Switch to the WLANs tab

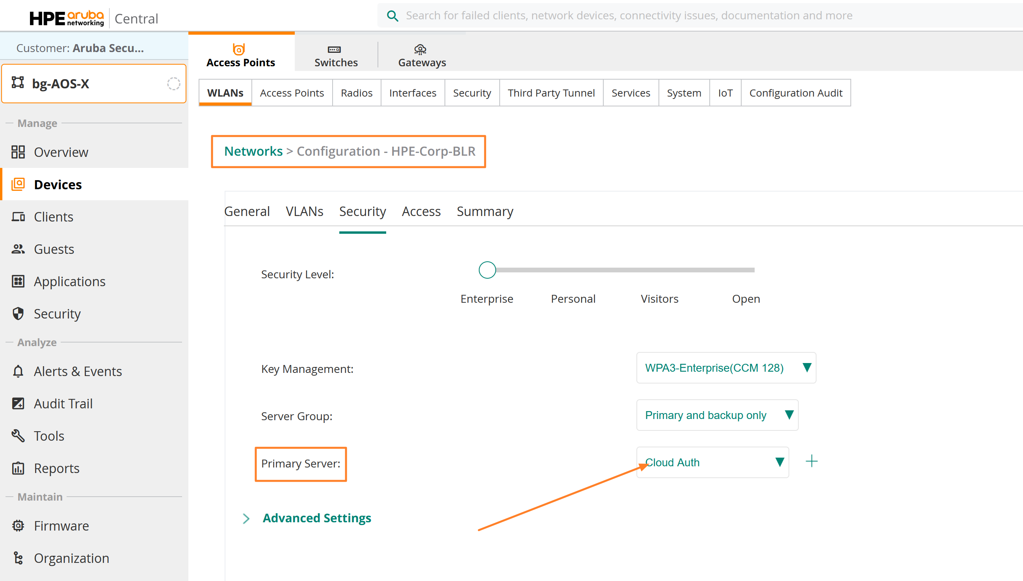pos(225,93)
